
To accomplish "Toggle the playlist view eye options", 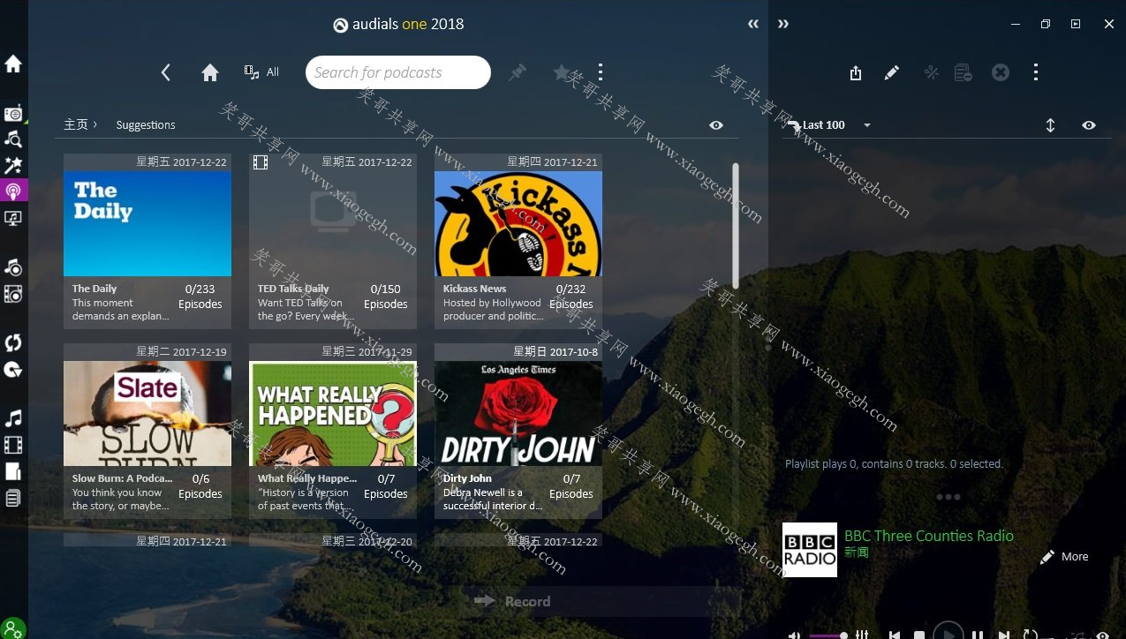I will [1089, 125].
